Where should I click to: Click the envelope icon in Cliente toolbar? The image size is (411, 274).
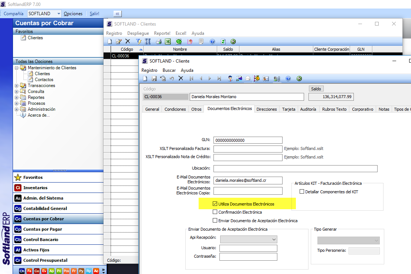coord(248,78)
